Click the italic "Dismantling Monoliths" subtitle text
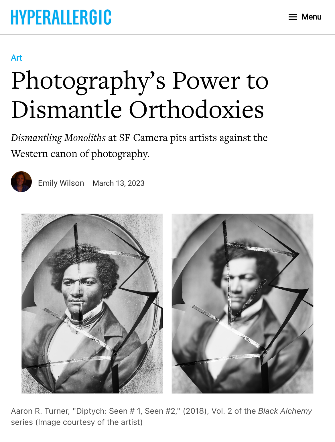The image size is (335, 442). pyautogui.click(x=58, y=138)
